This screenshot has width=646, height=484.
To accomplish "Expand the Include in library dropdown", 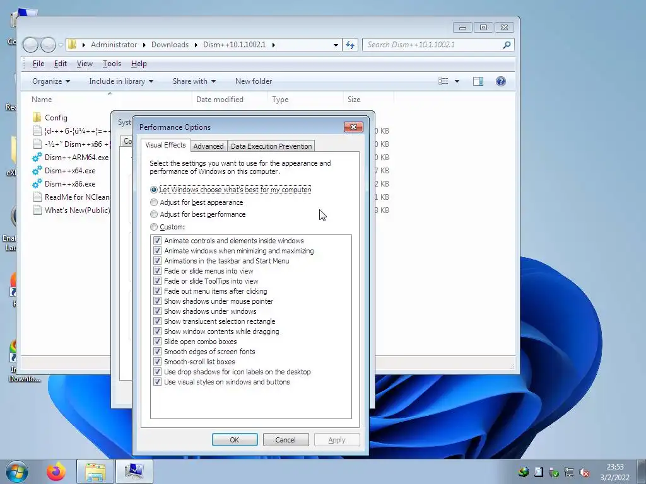I will coord(121,81).
